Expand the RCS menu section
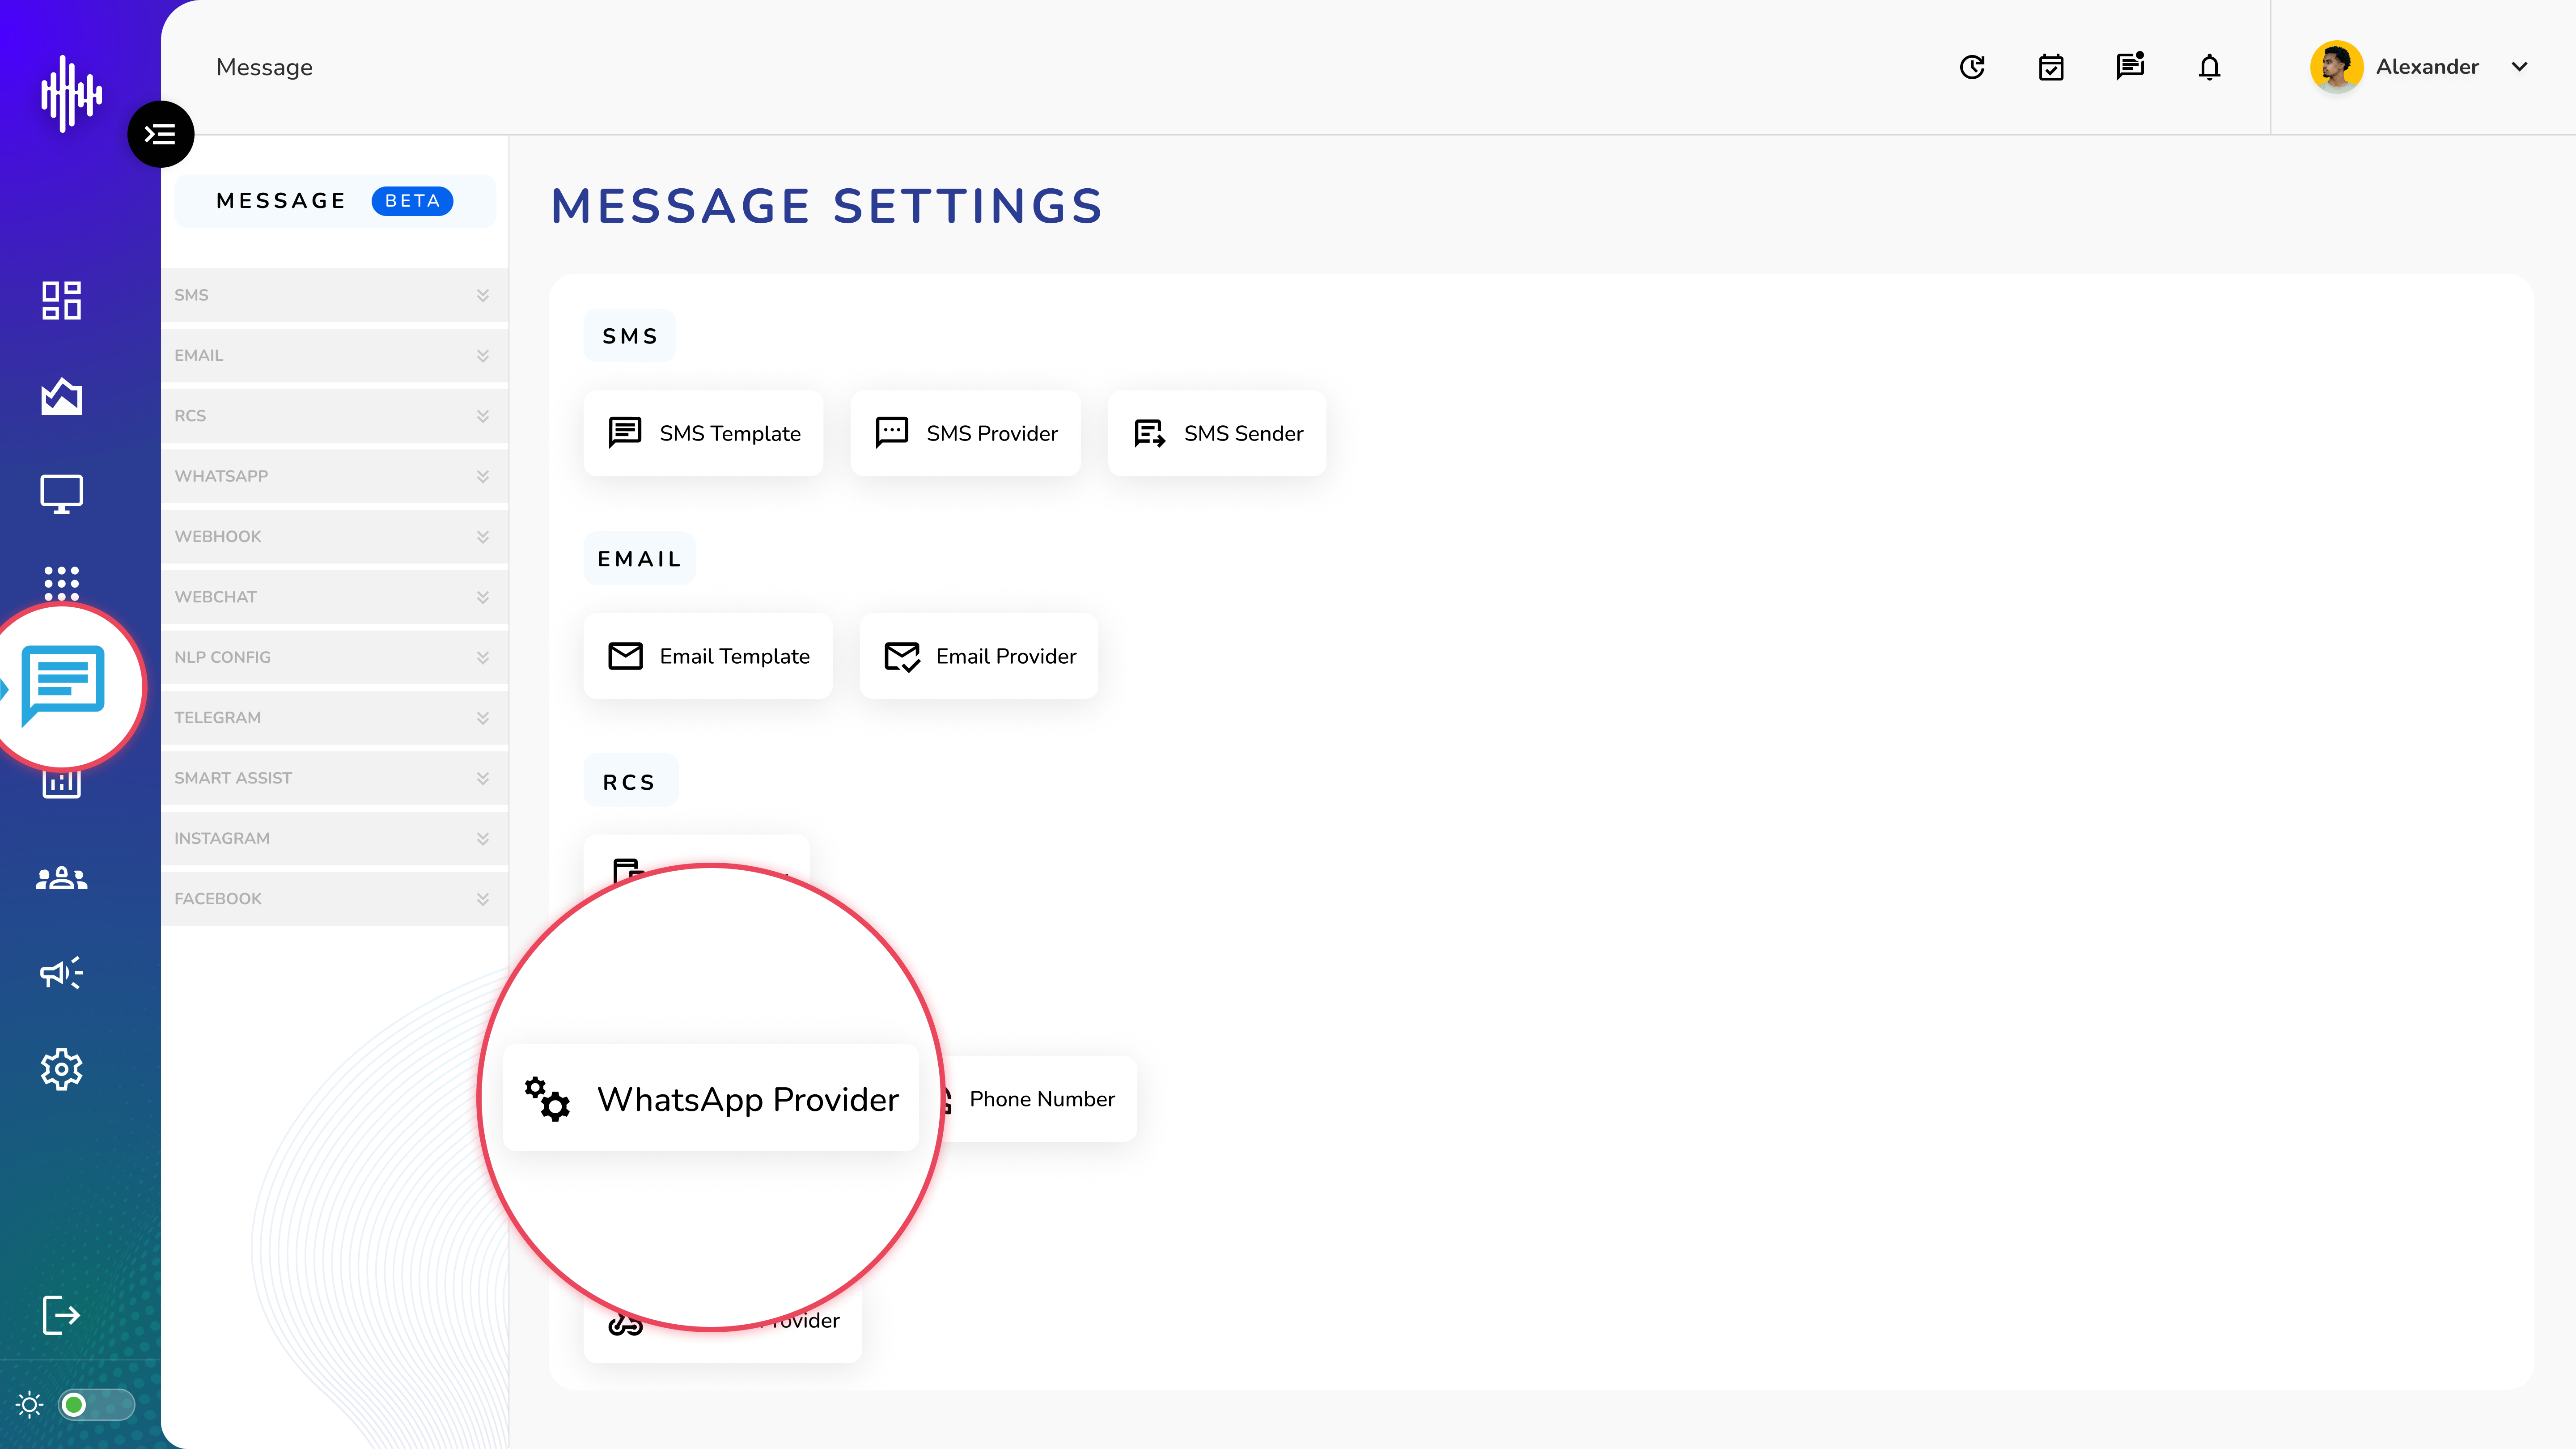This screenshot has width=2576, height=1449. click(x=334, y=416)
